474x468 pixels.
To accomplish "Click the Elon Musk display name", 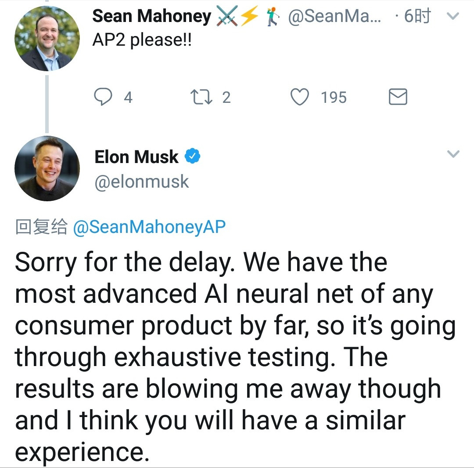I will 136,157.
